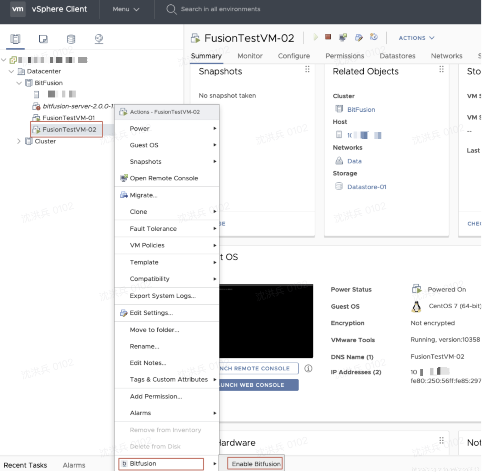Open Edit Settings via the pencil toolbar icon
The image size is (482, 475).
coord(359,37)
